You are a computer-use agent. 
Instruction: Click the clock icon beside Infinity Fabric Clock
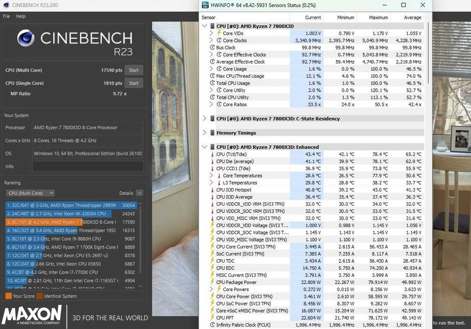click(x=212, y=325)
